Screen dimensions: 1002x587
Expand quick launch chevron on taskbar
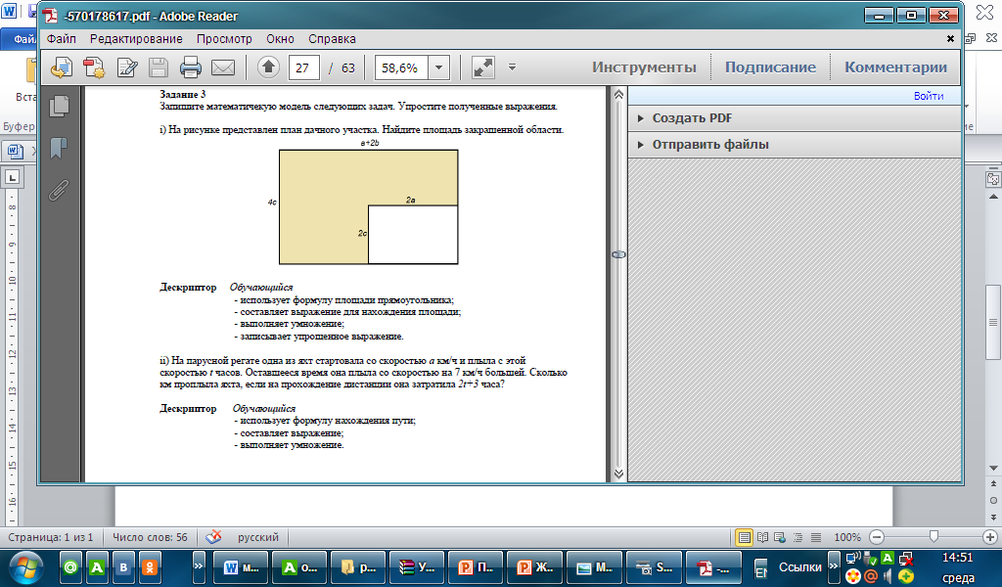[x=198, y=565]
